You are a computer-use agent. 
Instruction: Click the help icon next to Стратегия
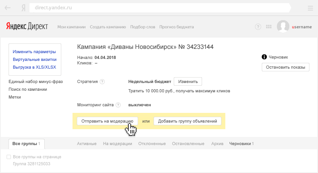click(102, 82)
